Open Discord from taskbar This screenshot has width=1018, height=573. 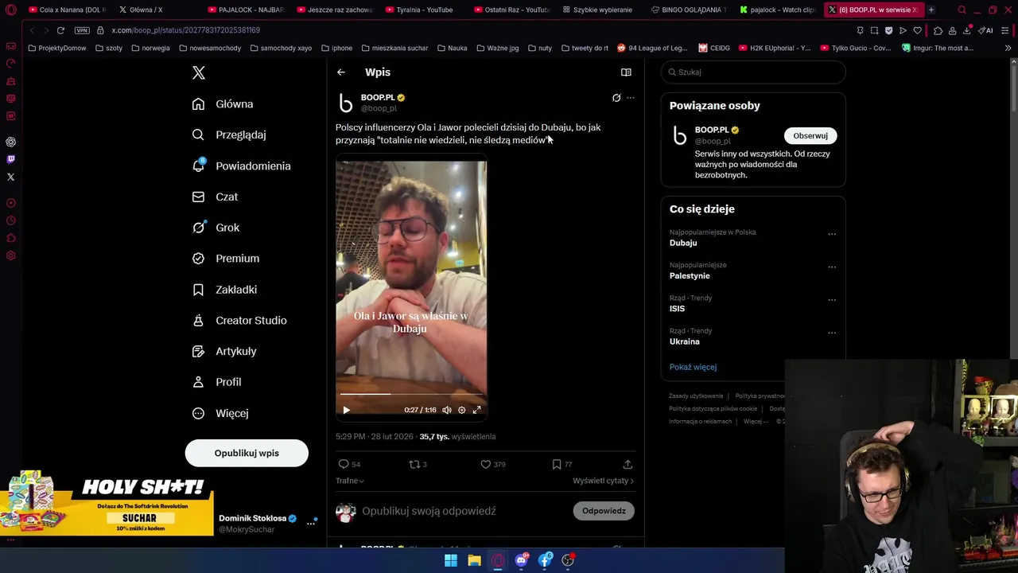coord(521,560)
